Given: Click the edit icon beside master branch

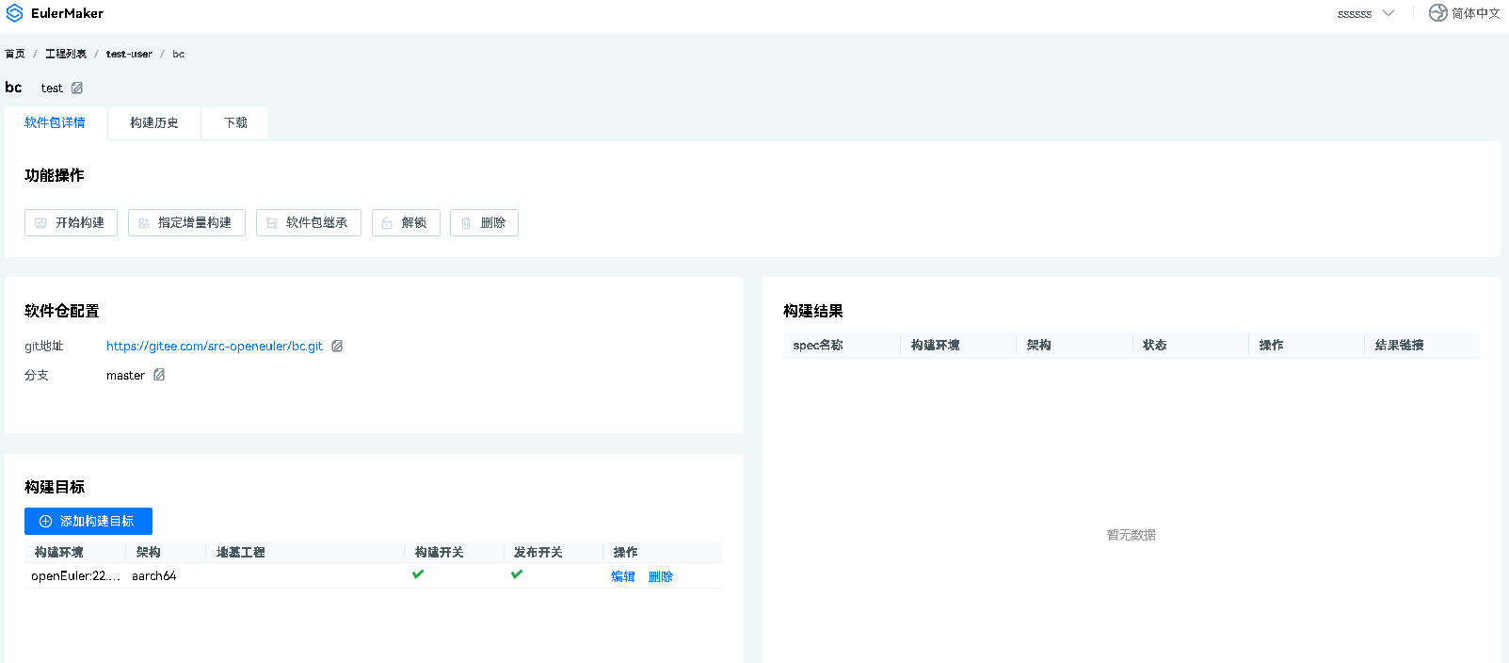Looking at the screenshot, I should click(159, 375).
